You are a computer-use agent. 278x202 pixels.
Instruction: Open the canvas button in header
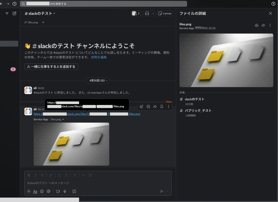pos(165,13)
